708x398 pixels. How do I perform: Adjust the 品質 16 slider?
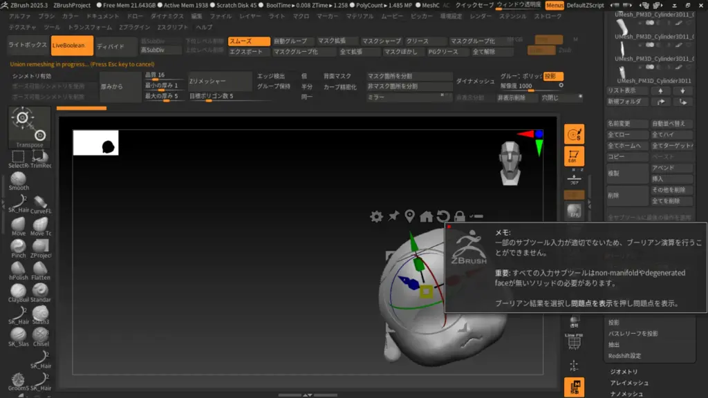(x=164, y=75)
